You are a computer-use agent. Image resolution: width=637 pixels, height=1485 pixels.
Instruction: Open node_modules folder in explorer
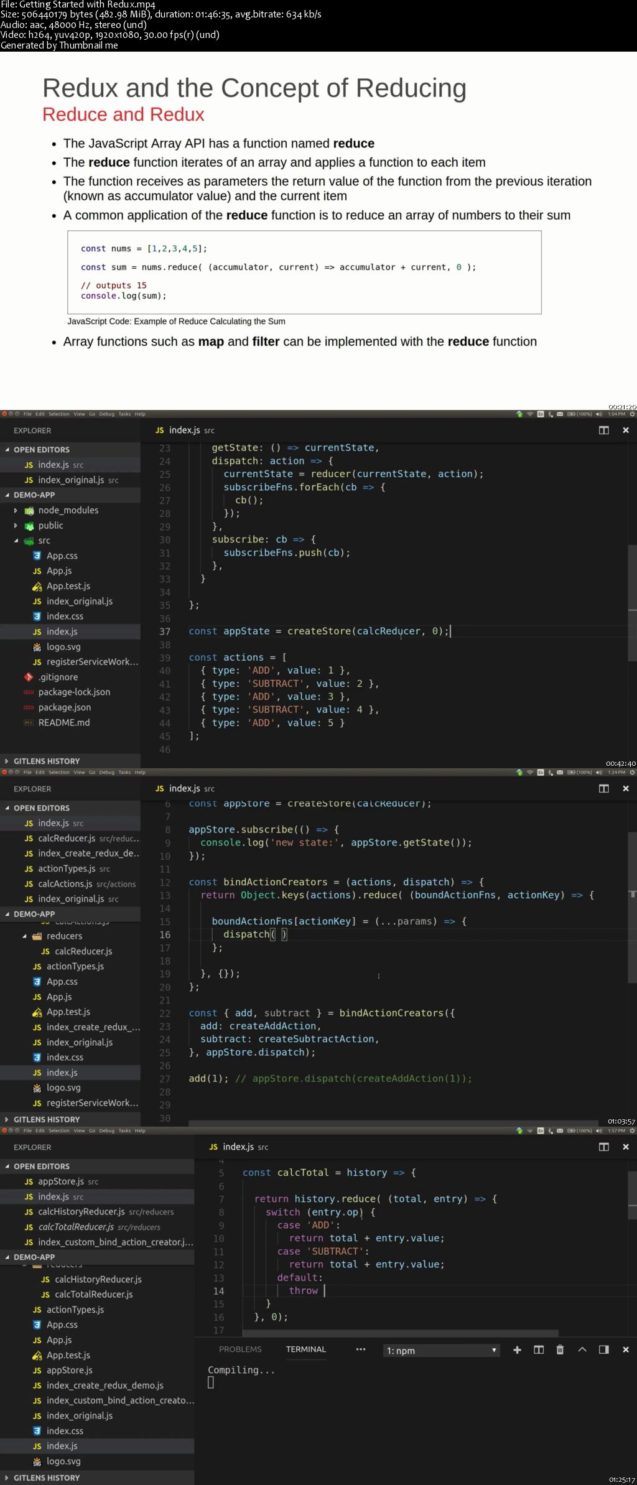70,510
